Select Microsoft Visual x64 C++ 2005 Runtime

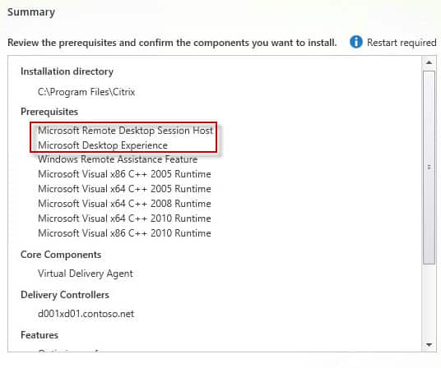[124, 189]
